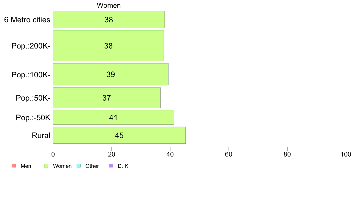Select the 6 Metro cities bar
The width and height of the screenshot is (354, 219).
[x=109, y=20]
